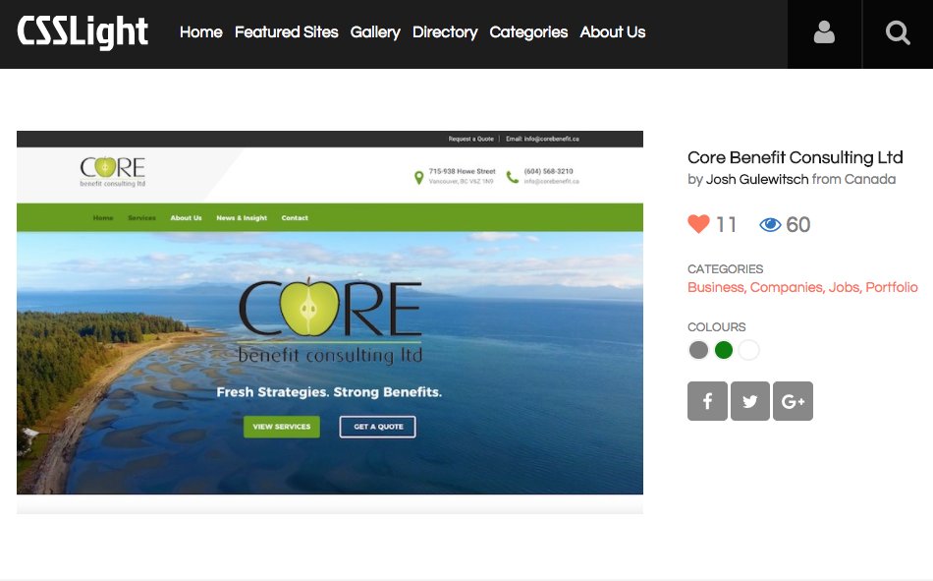Viewport: 933px width, 581px height.
Task: Open the Categories menu item
Action: pos(528,32)
